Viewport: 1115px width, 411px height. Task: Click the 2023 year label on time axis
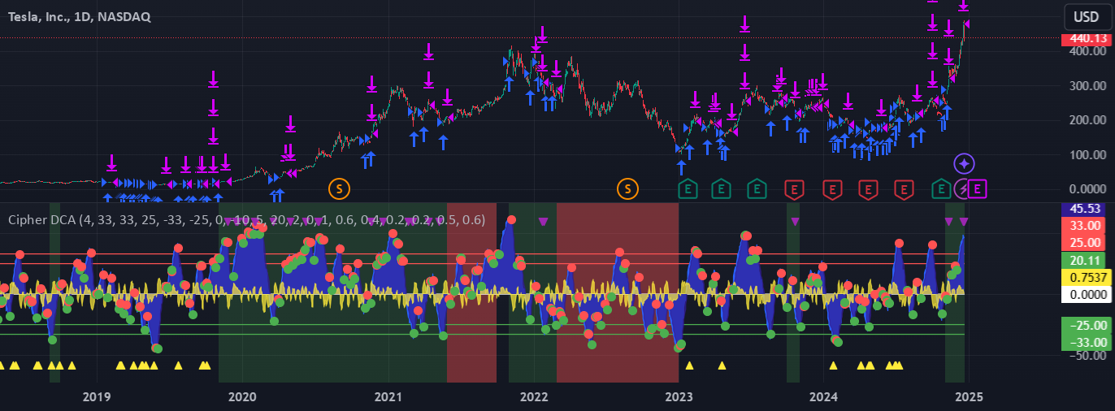click(x=679, y=396)
